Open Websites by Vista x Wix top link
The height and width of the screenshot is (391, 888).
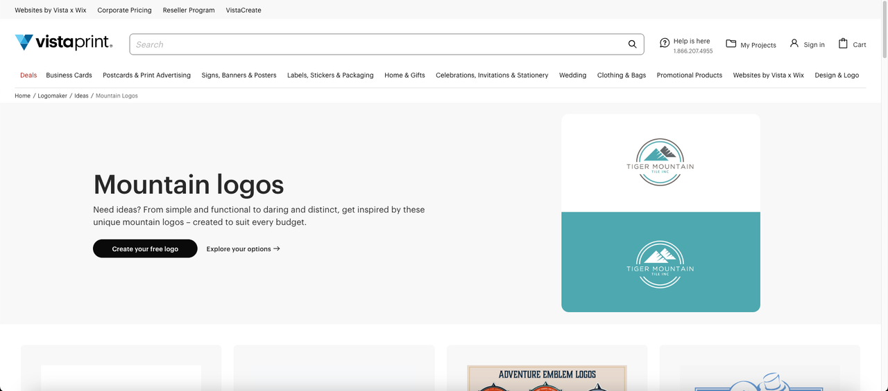tap(51, 10)
